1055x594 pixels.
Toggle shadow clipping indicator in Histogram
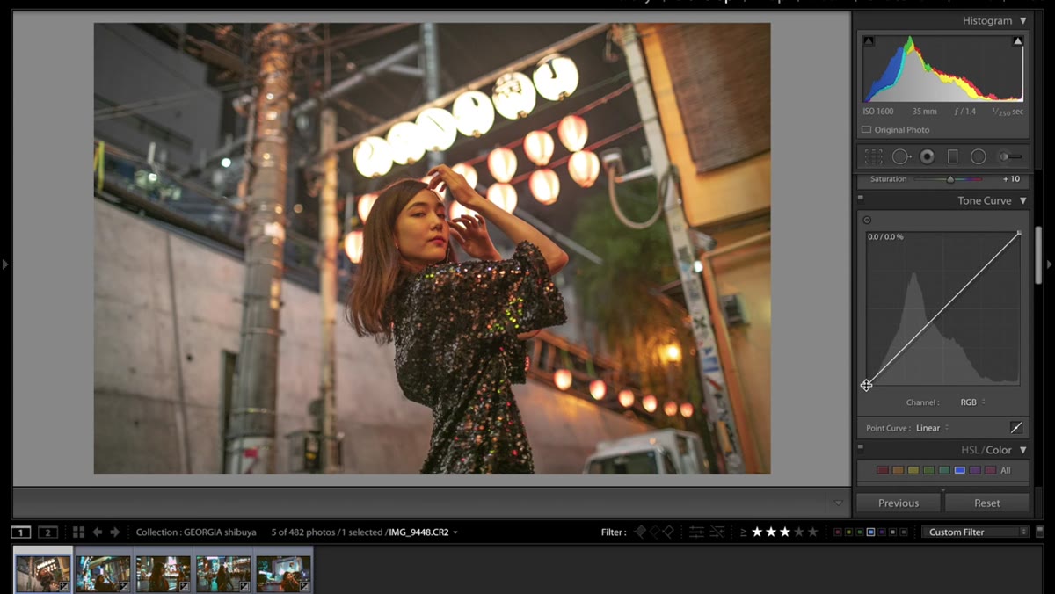coord(869,40)
